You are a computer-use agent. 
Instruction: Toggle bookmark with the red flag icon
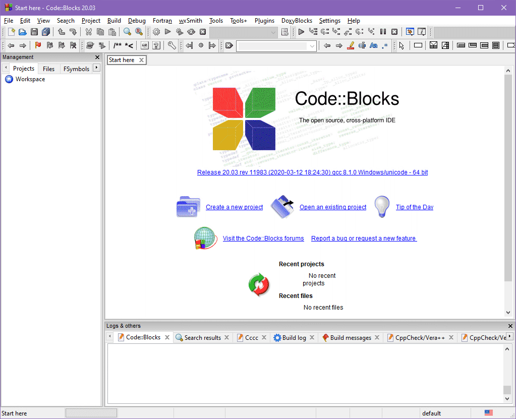pos(38,45)
